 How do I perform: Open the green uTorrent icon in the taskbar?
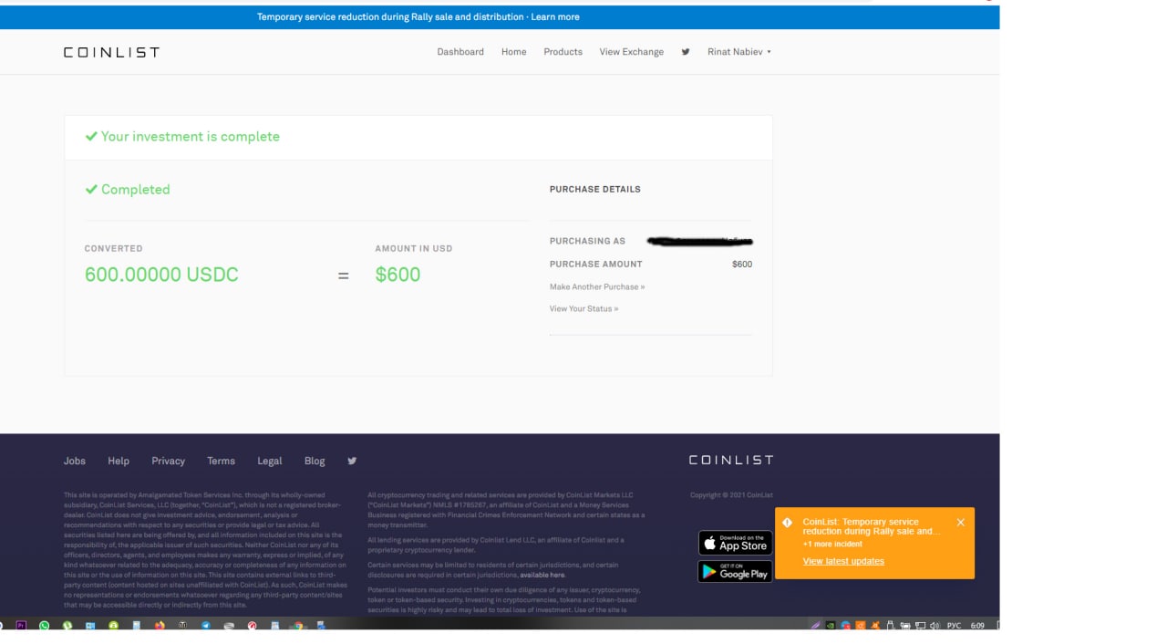[67, 626]
